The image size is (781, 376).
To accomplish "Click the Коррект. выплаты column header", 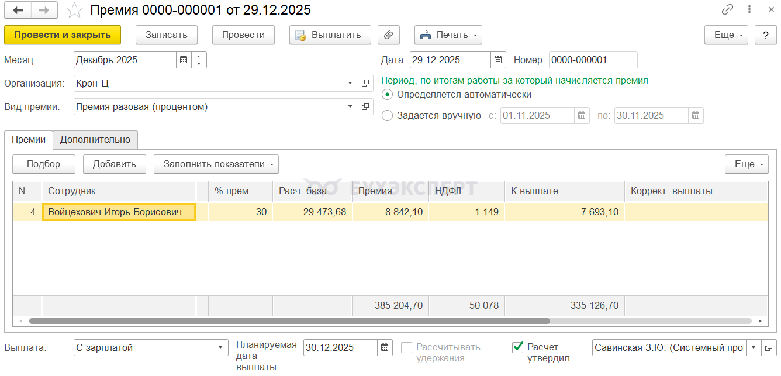I will (696, 191).
